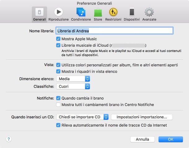Toggle Libreria musicale di iCloud checkbox
Viewport: 189px width, 148px height.
(58, 45)
